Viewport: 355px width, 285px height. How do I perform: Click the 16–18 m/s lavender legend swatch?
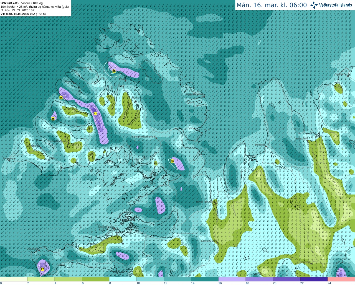pyautogui.click(x=232, y=279)
